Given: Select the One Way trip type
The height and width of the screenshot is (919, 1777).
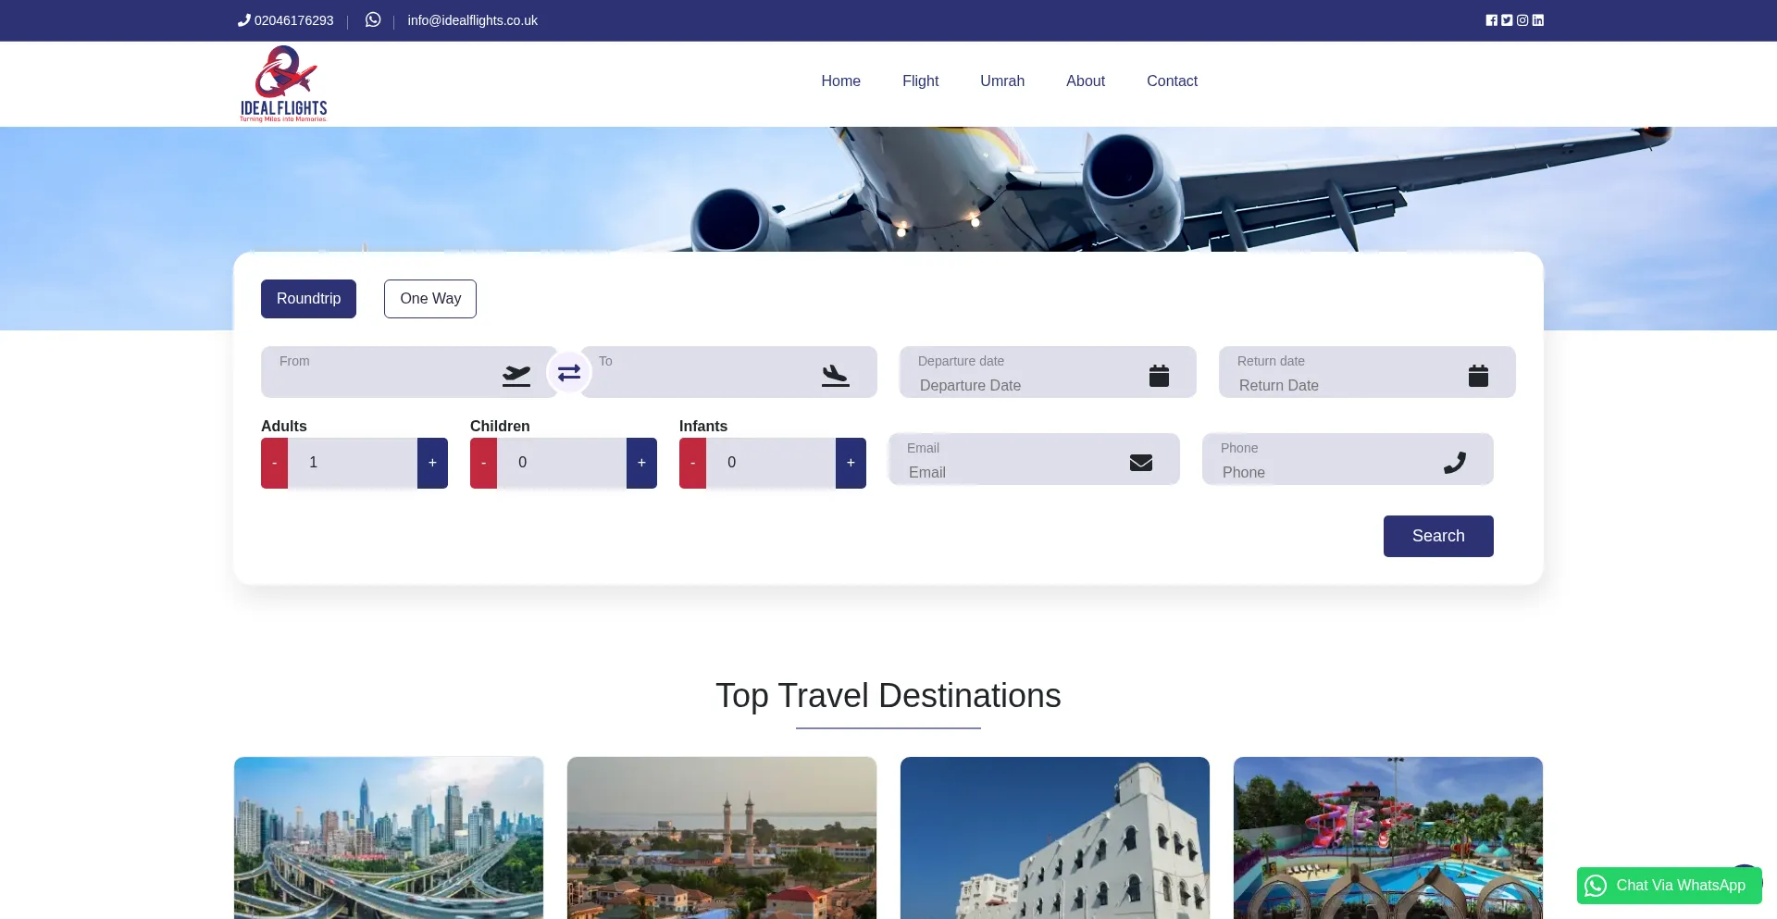Looking at the screenshot, I should click(x=430, y=299).
